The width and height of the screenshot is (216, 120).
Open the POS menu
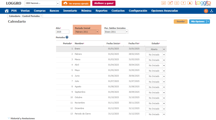pyautogui.click(x=14, y=11)
